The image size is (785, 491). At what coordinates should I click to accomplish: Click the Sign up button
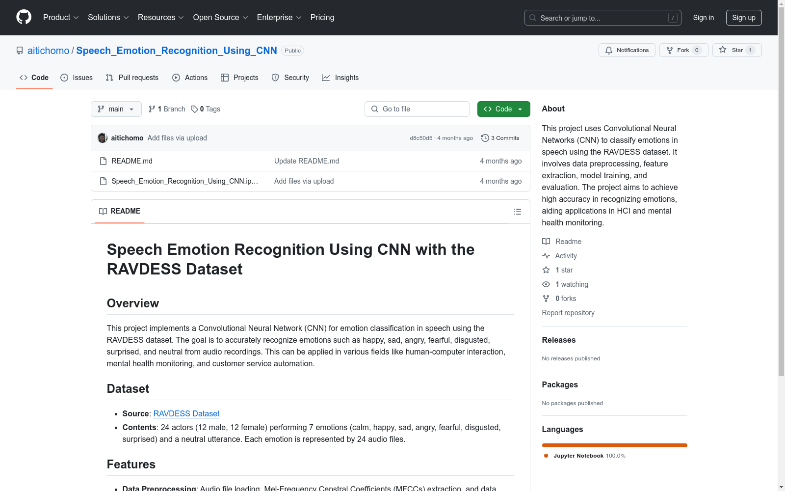pos(744,18)
